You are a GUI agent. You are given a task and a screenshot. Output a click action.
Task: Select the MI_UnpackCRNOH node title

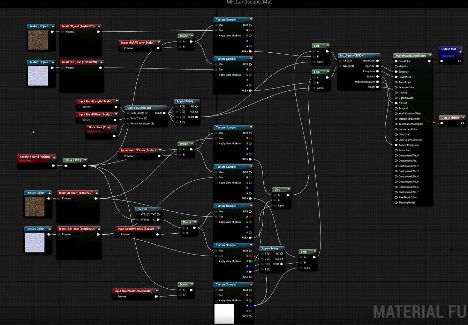click(x=352, y=55)
